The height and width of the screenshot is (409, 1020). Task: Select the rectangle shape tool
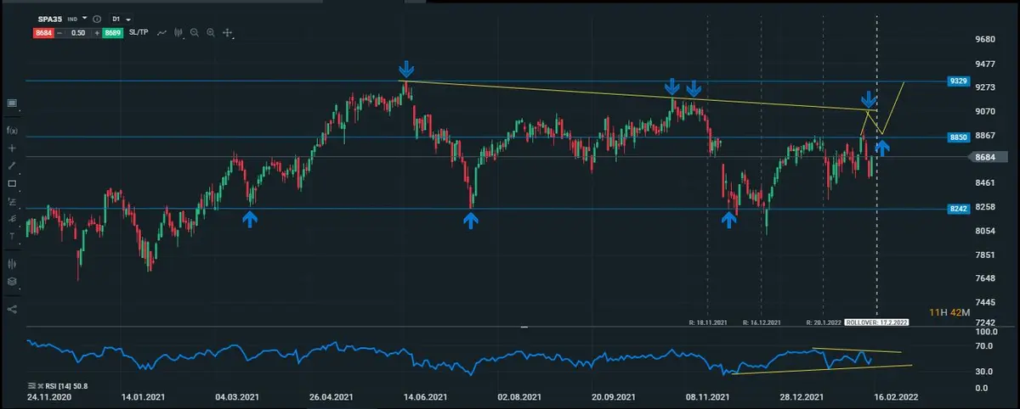pos(12,183)
